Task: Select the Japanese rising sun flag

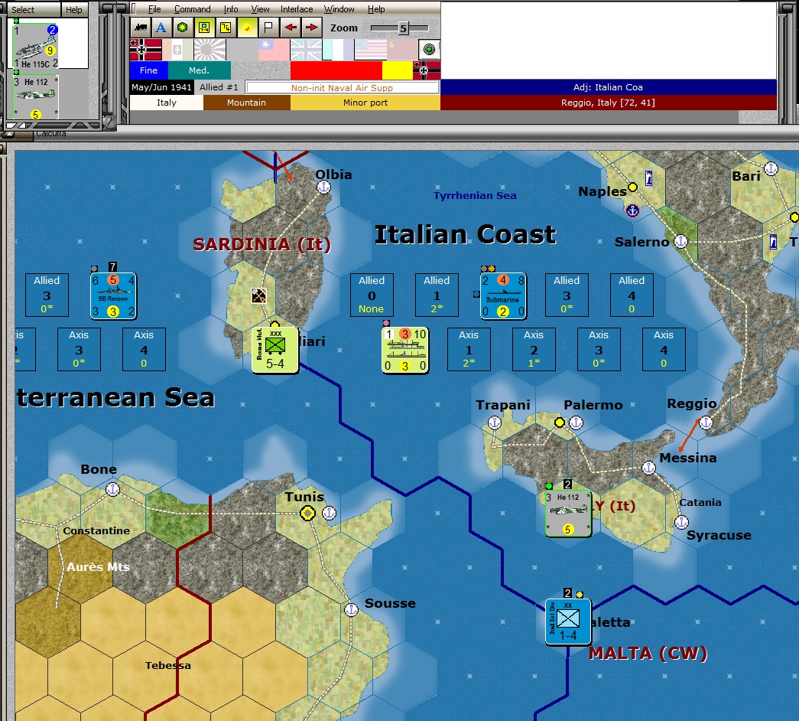Action: coord(210,50)
